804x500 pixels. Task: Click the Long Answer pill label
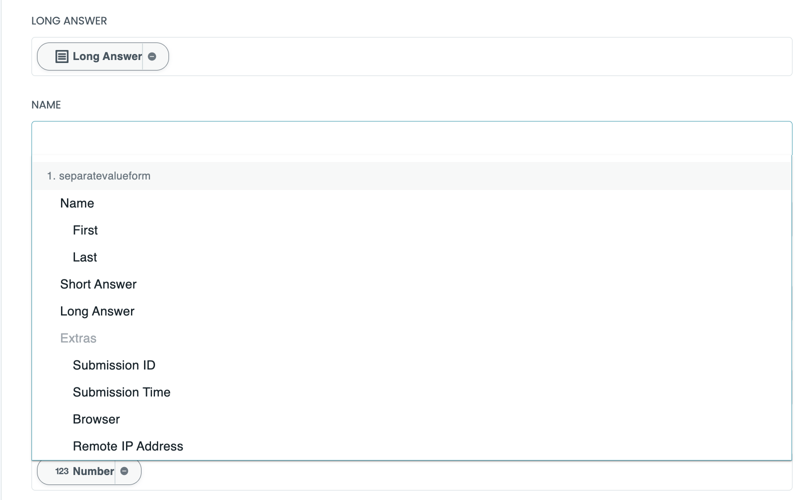coord(107,56)
